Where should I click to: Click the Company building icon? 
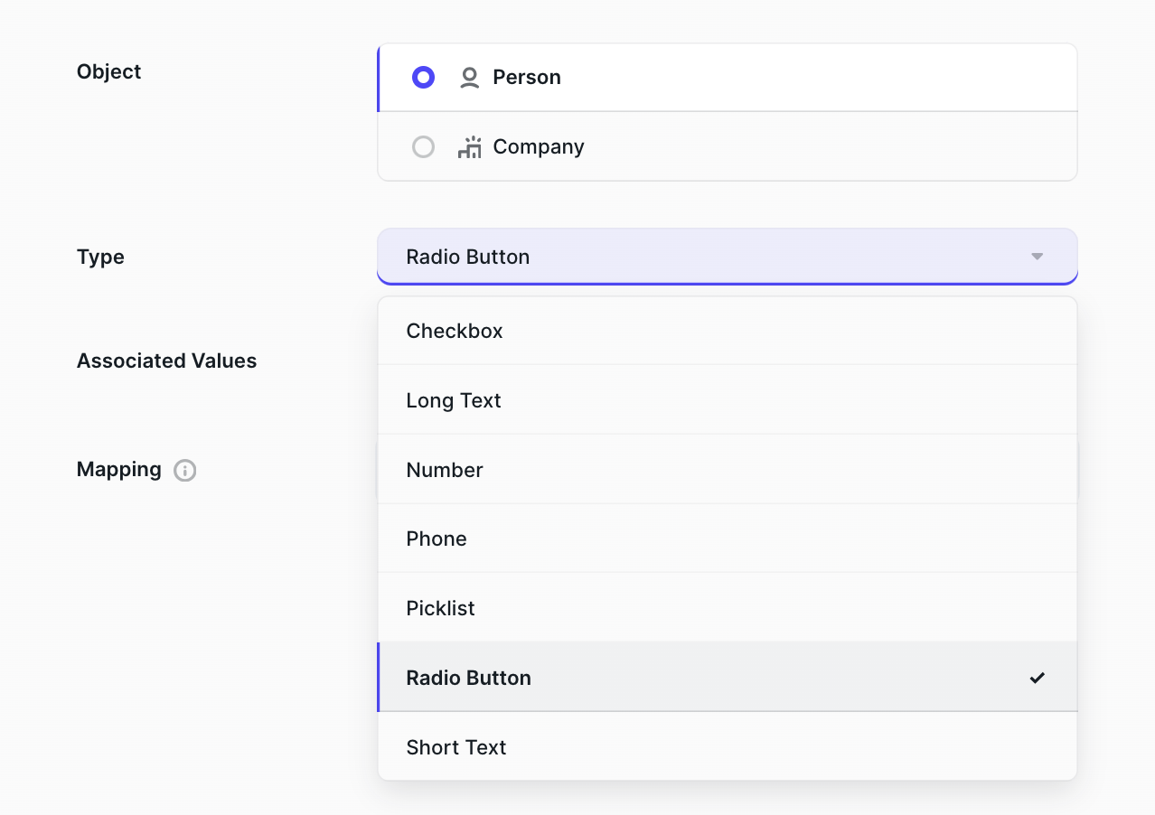tap(469, 147)
